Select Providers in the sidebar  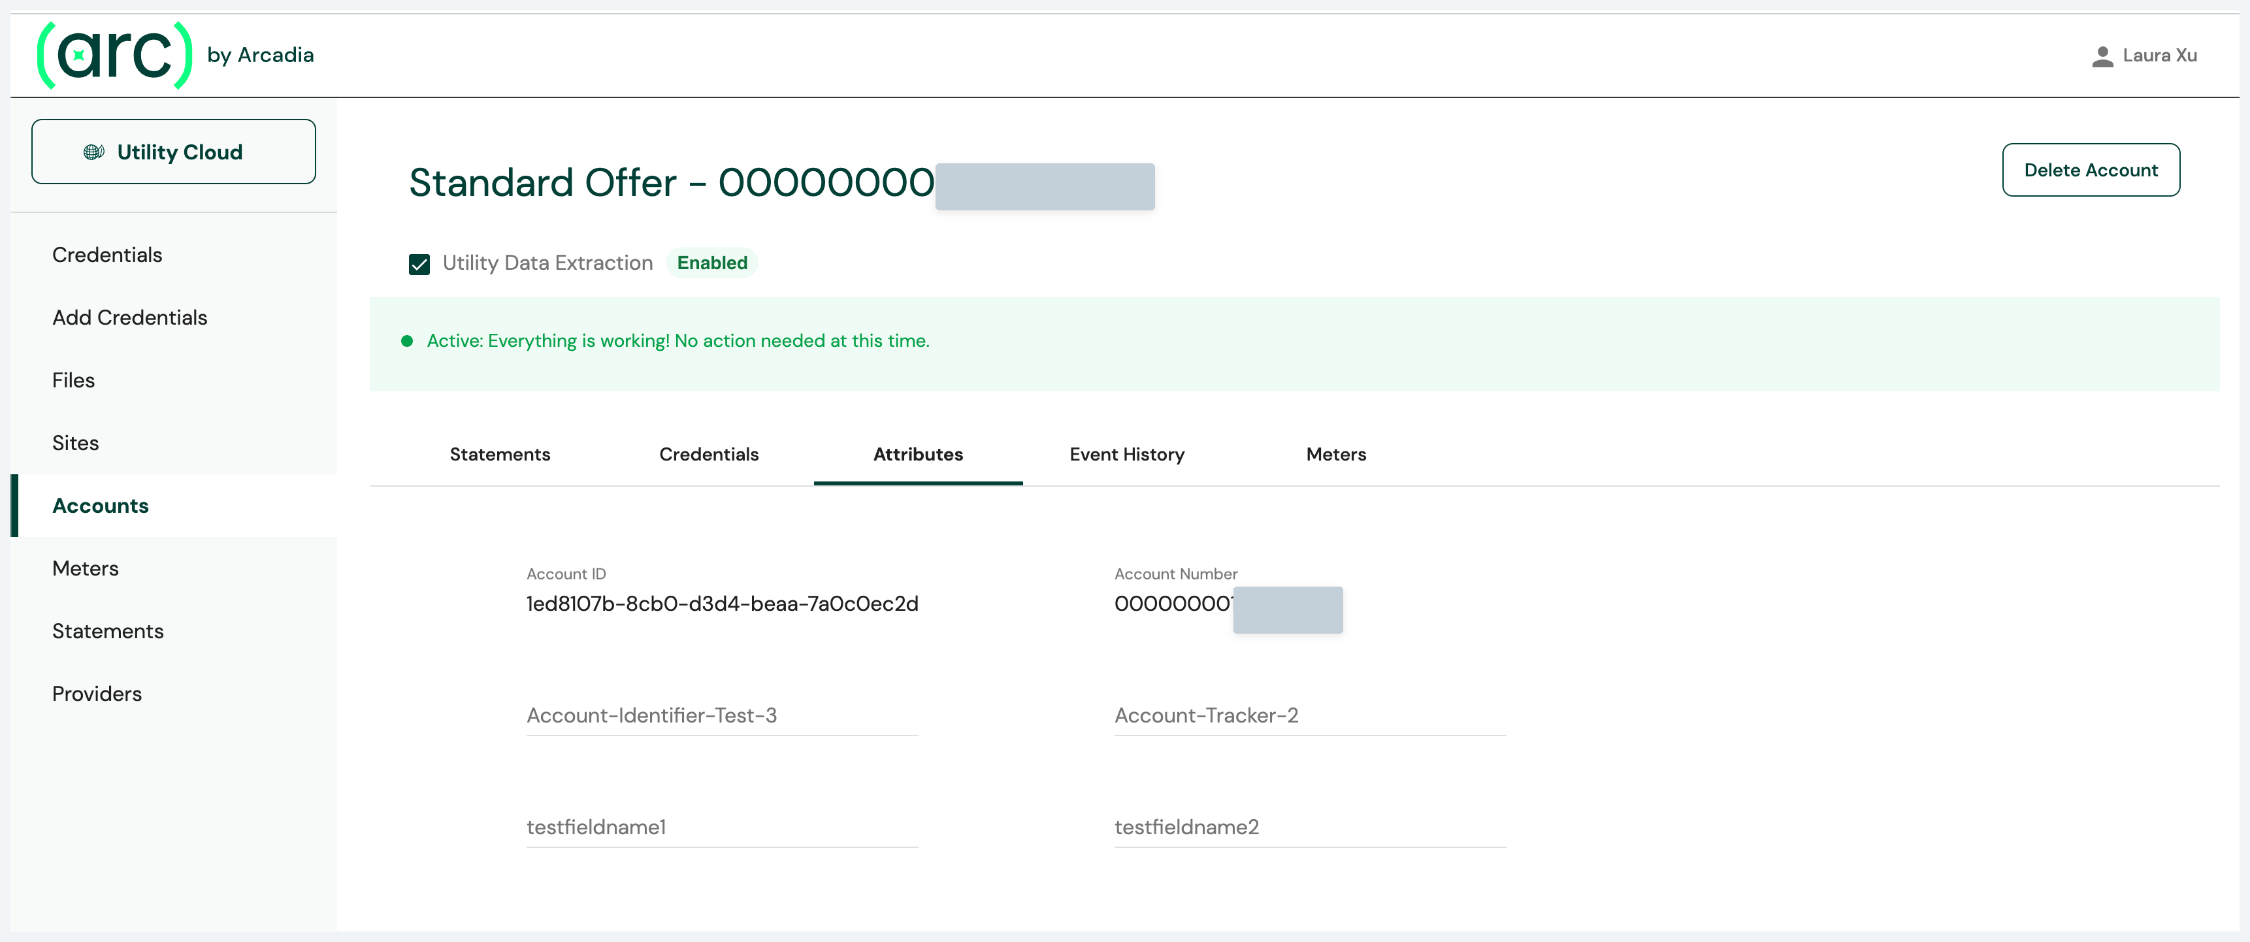coord(97,694)
